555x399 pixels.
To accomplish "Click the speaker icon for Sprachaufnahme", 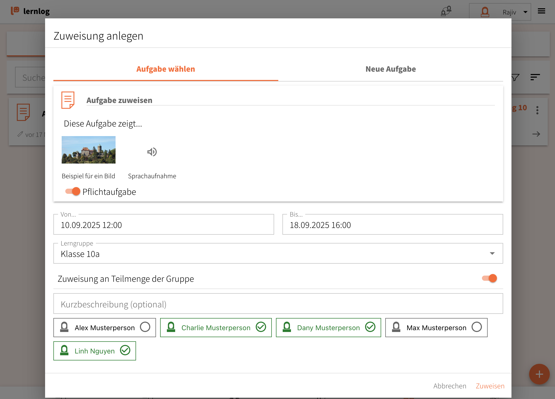I will [x=152, y=152].
